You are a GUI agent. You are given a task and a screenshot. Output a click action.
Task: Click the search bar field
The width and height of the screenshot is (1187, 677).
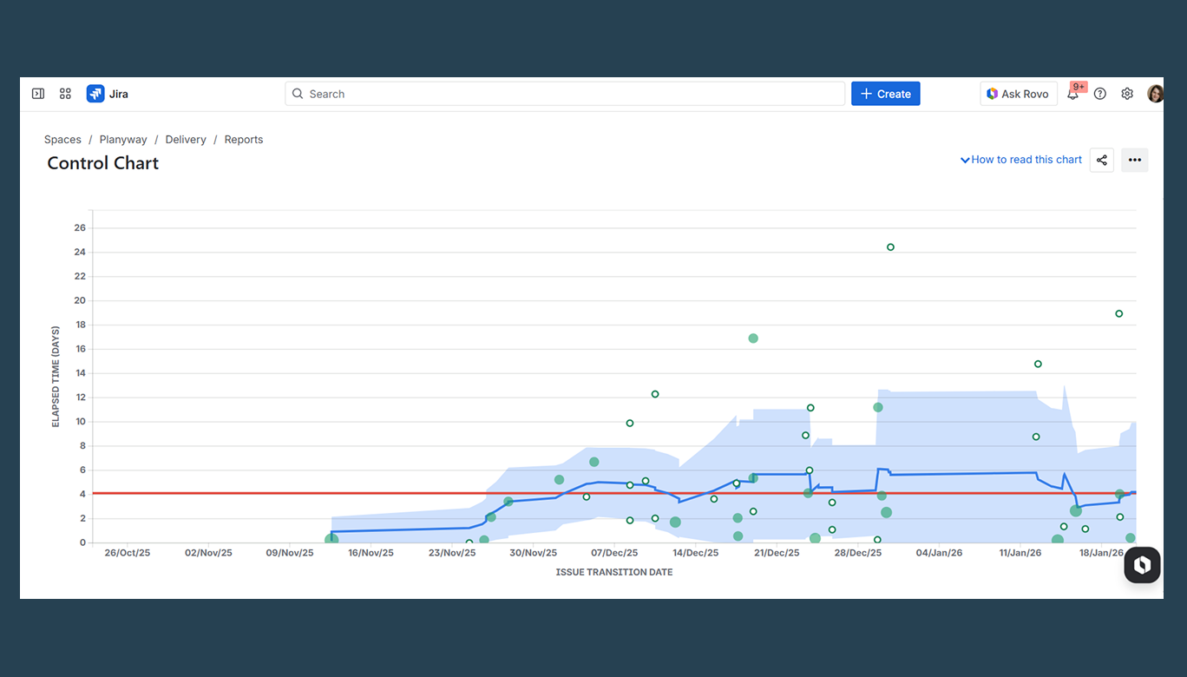coord(565,94)
